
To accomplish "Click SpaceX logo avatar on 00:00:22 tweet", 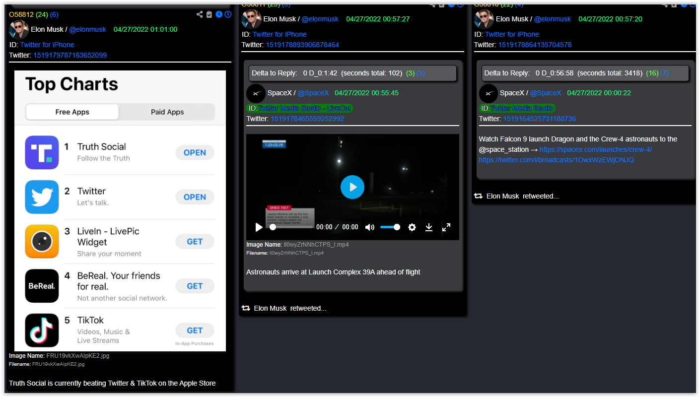I will (x=488, y=93).
